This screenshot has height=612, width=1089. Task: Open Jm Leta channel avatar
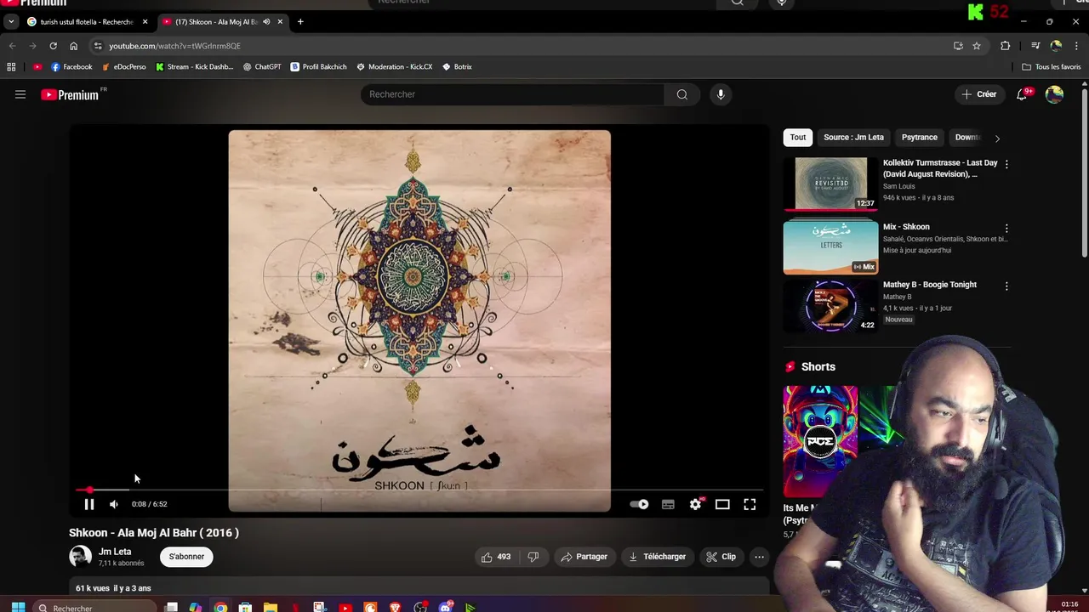click(80, 557)
